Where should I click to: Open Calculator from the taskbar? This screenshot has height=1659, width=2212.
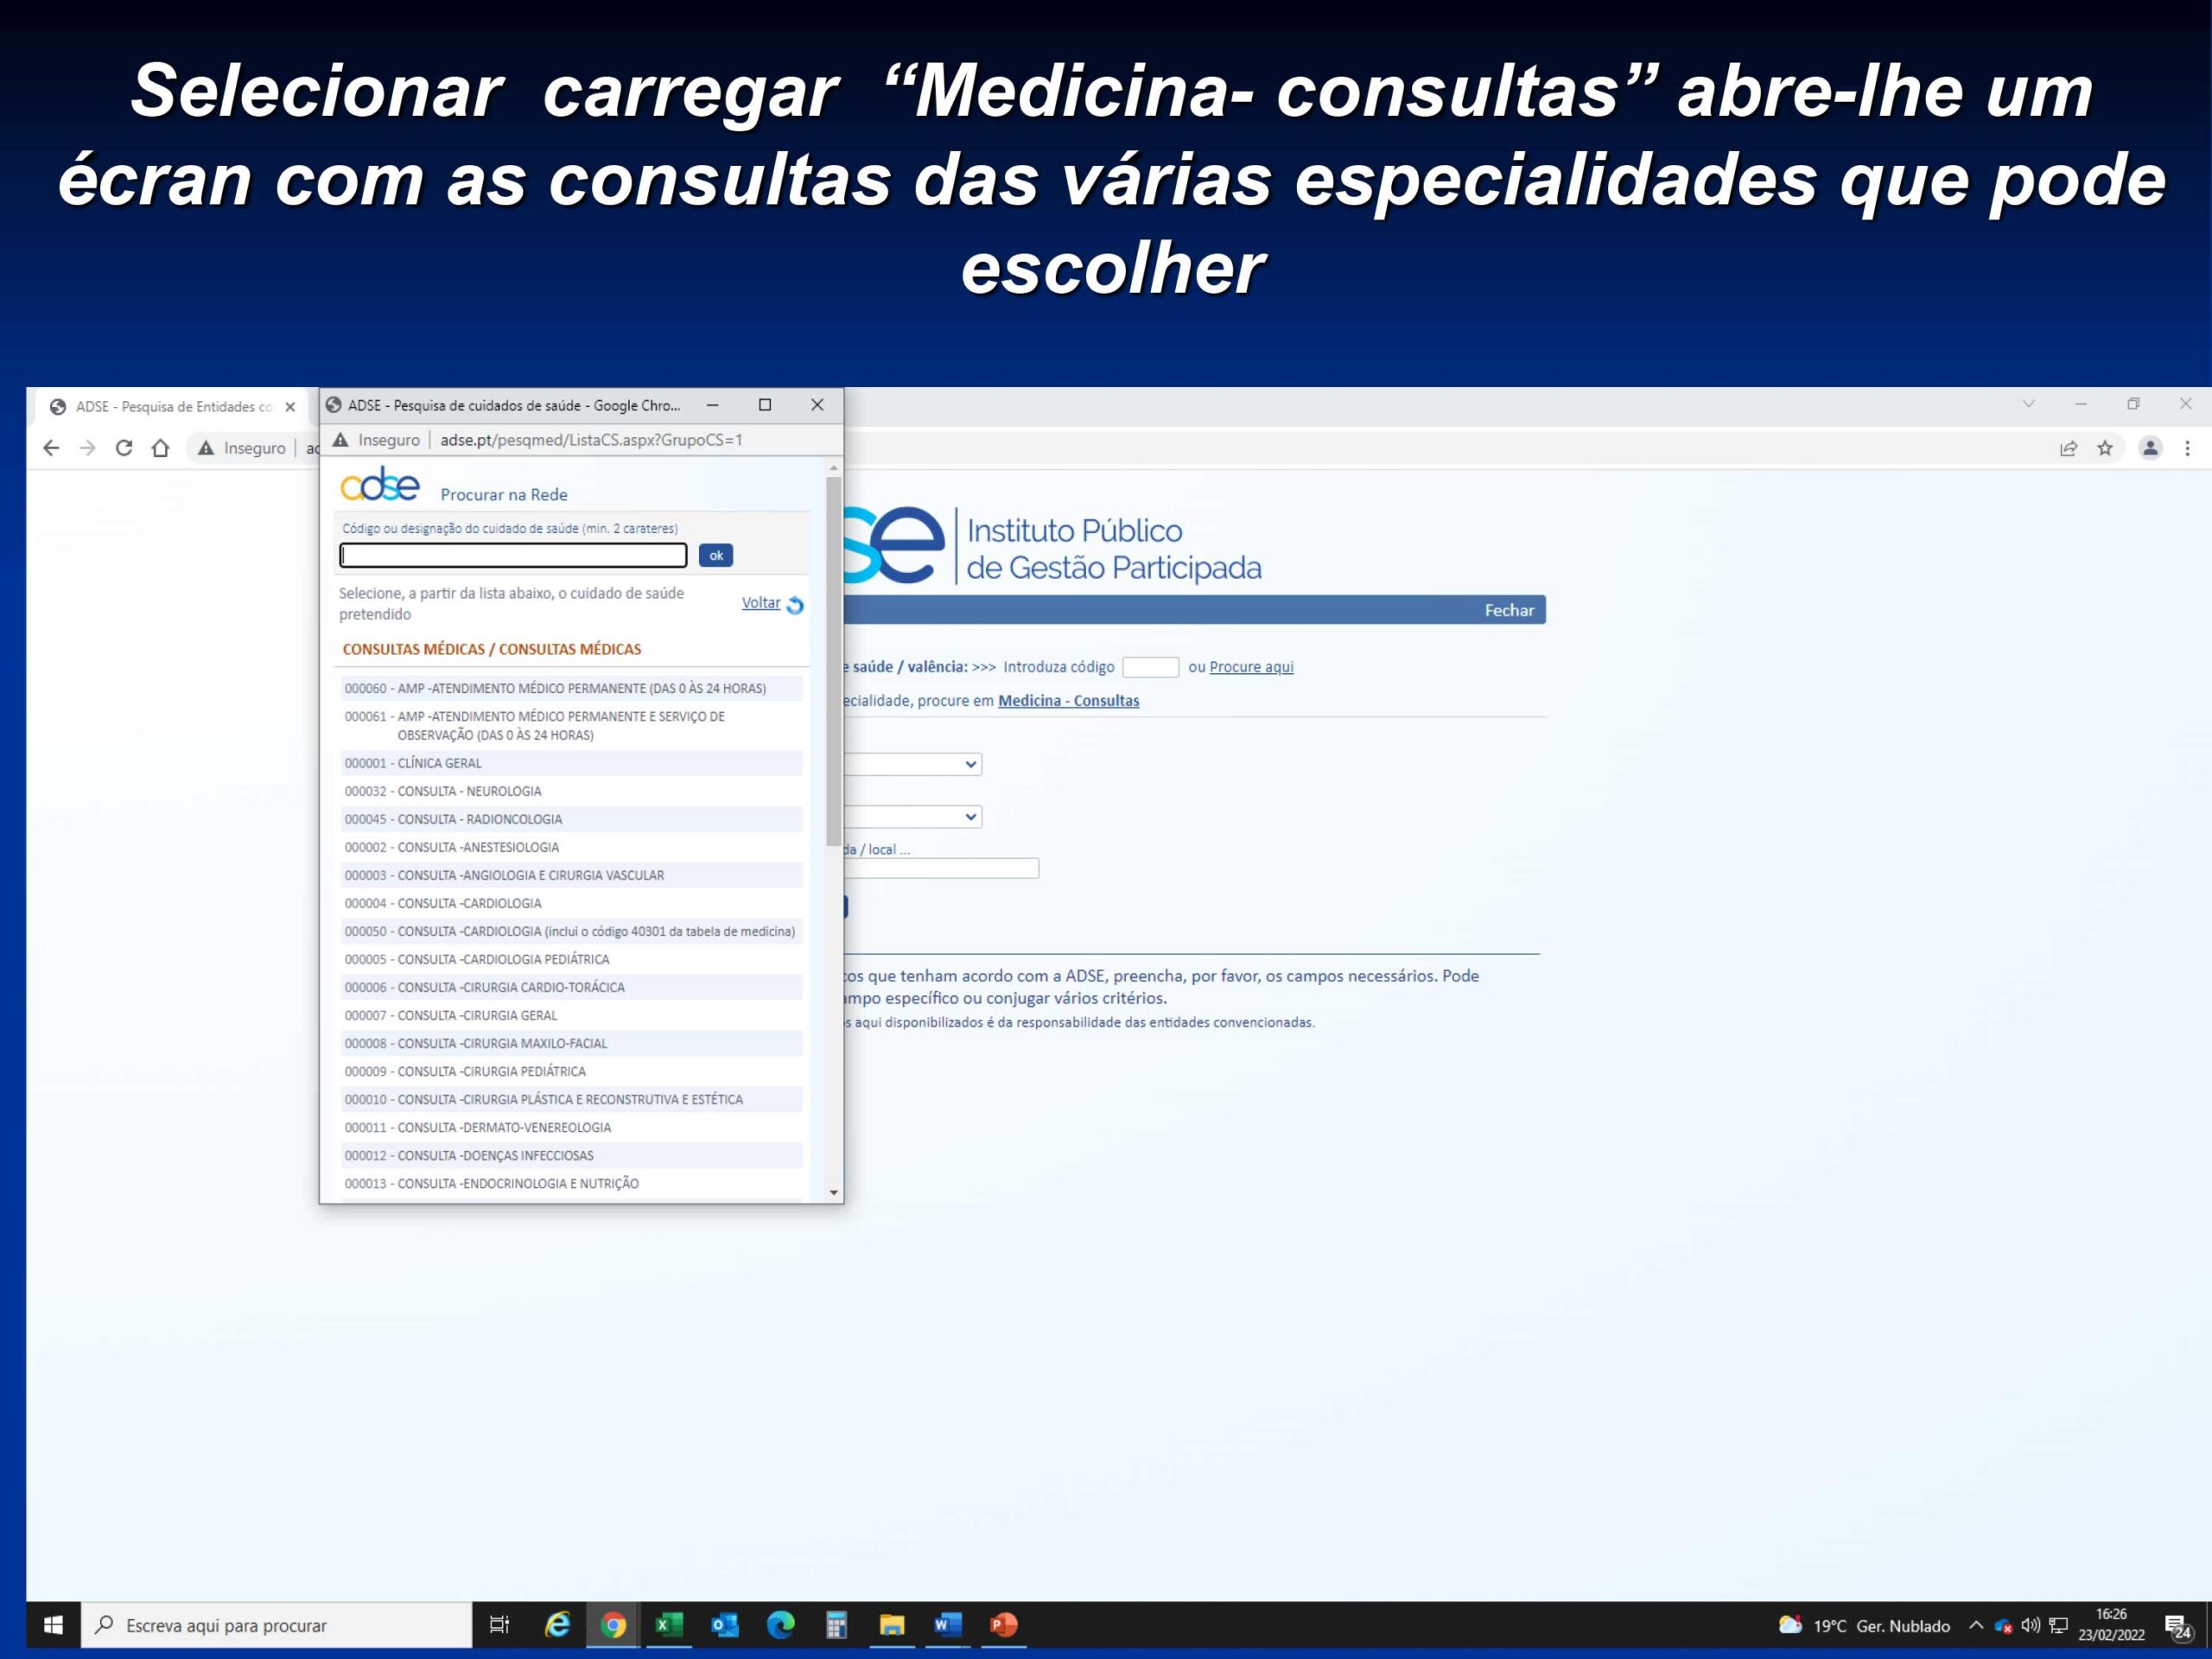[837, 1625]
